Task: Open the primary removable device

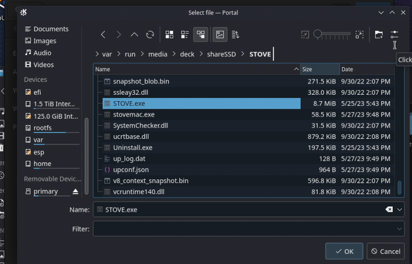Action: 46,191
